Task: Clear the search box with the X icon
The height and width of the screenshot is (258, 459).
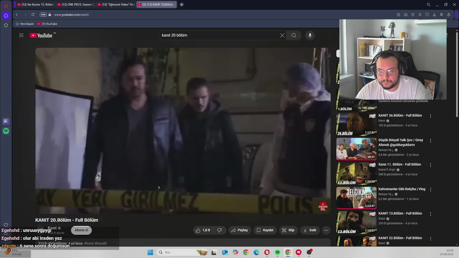Action: coord(282,35)
